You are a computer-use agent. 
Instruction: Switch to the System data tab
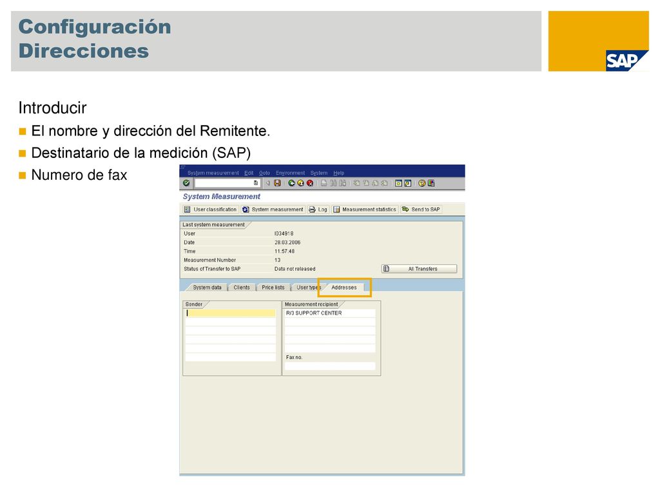coord(207,287)
